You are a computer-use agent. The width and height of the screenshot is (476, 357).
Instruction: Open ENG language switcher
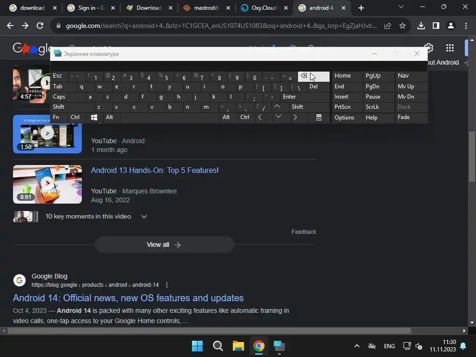[x=389, y=346]
